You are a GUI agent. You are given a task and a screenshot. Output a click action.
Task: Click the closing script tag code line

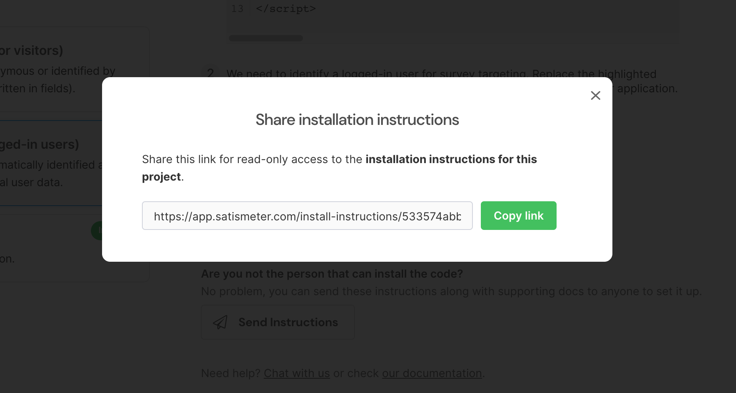tap(285, 9)
